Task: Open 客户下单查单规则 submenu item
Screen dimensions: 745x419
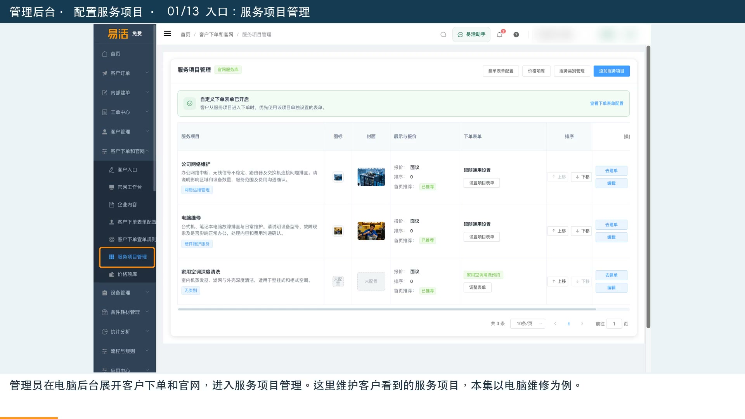Action: (x=125, y=240)
